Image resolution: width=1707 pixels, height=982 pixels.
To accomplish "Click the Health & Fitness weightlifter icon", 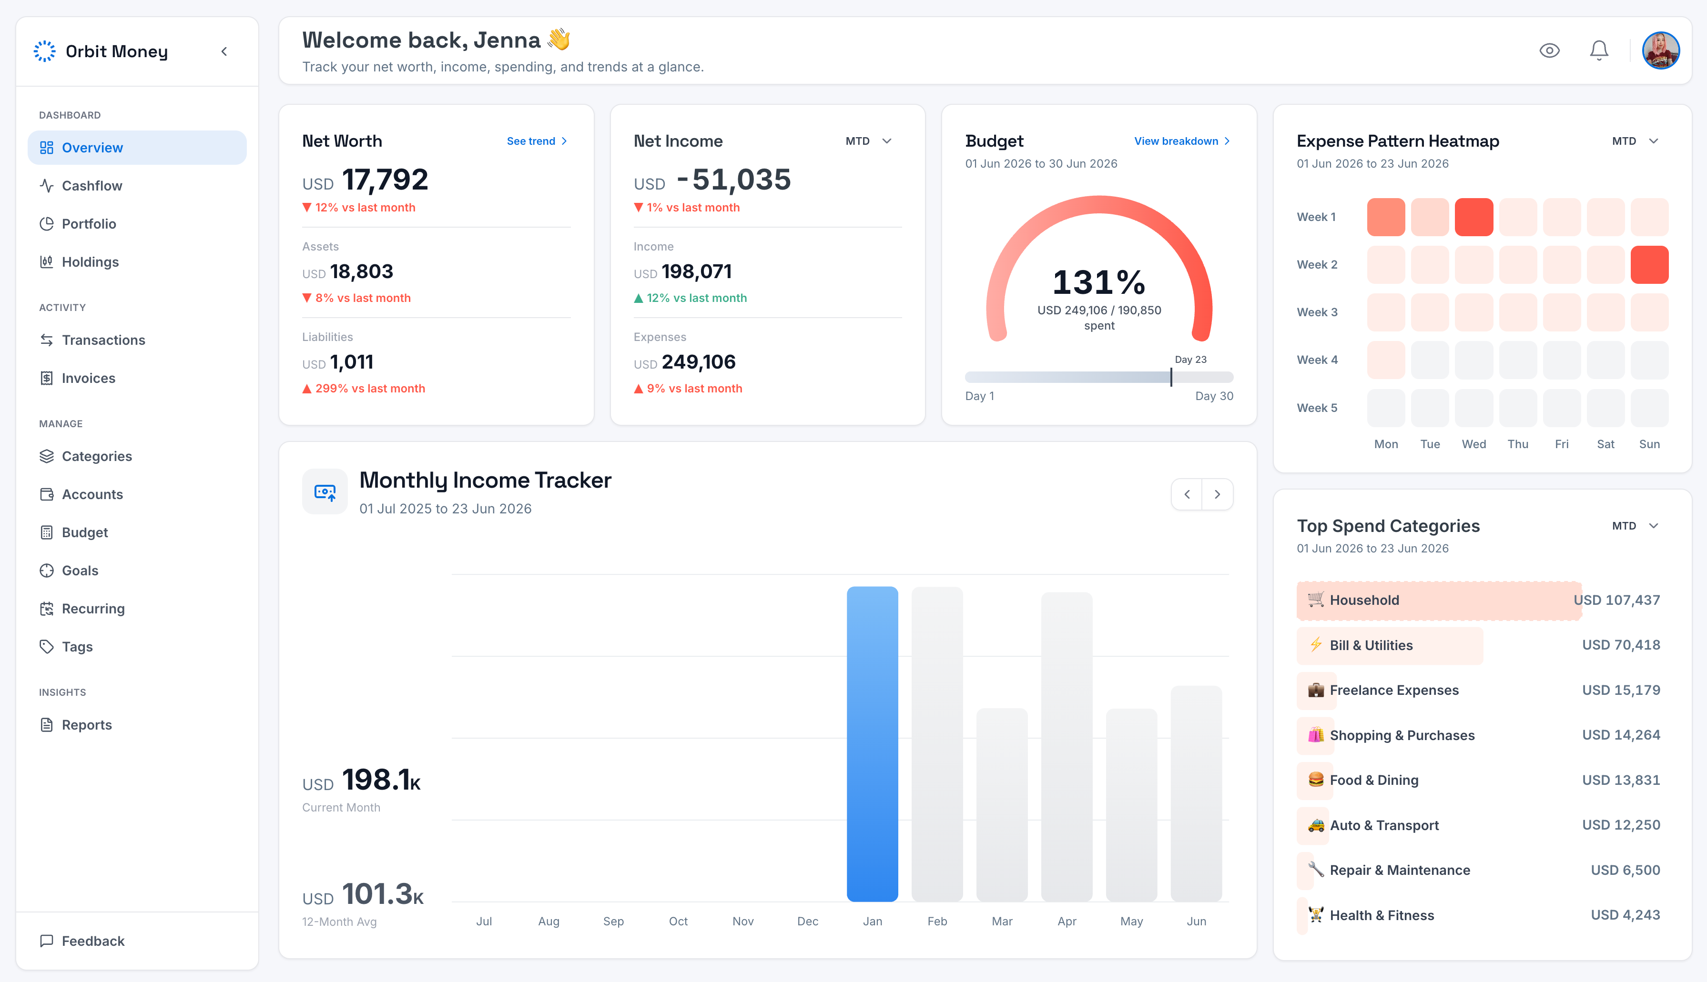I will point(1316,915).
